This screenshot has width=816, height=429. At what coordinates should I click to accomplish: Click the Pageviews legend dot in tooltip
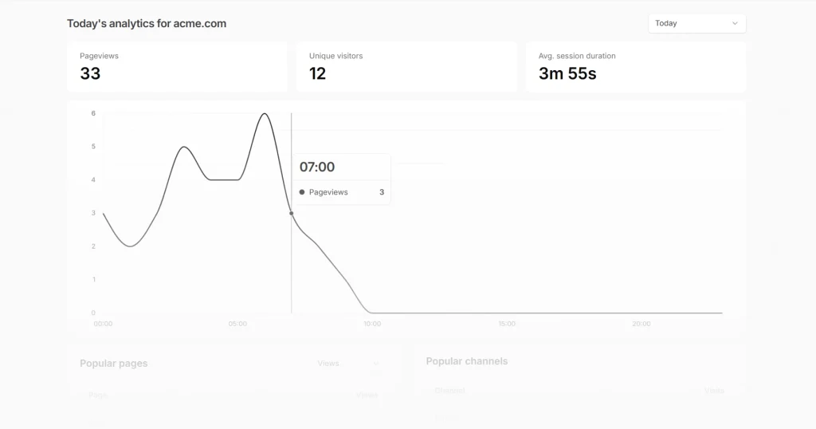[302, 192]
